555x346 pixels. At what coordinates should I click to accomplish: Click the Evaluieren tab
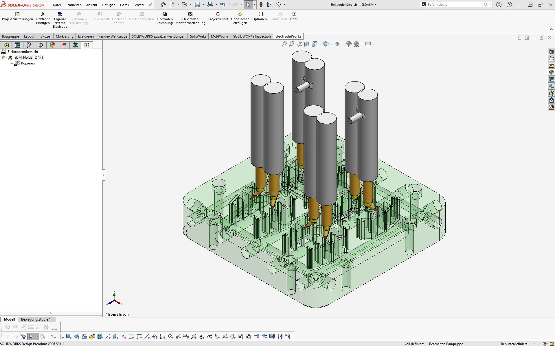click(86, 36)
